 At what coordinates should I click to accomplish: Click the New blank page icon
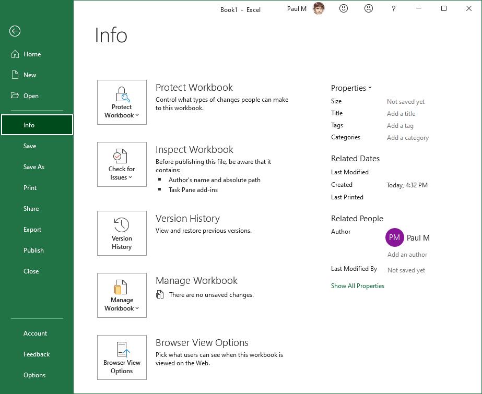[15, 75]
